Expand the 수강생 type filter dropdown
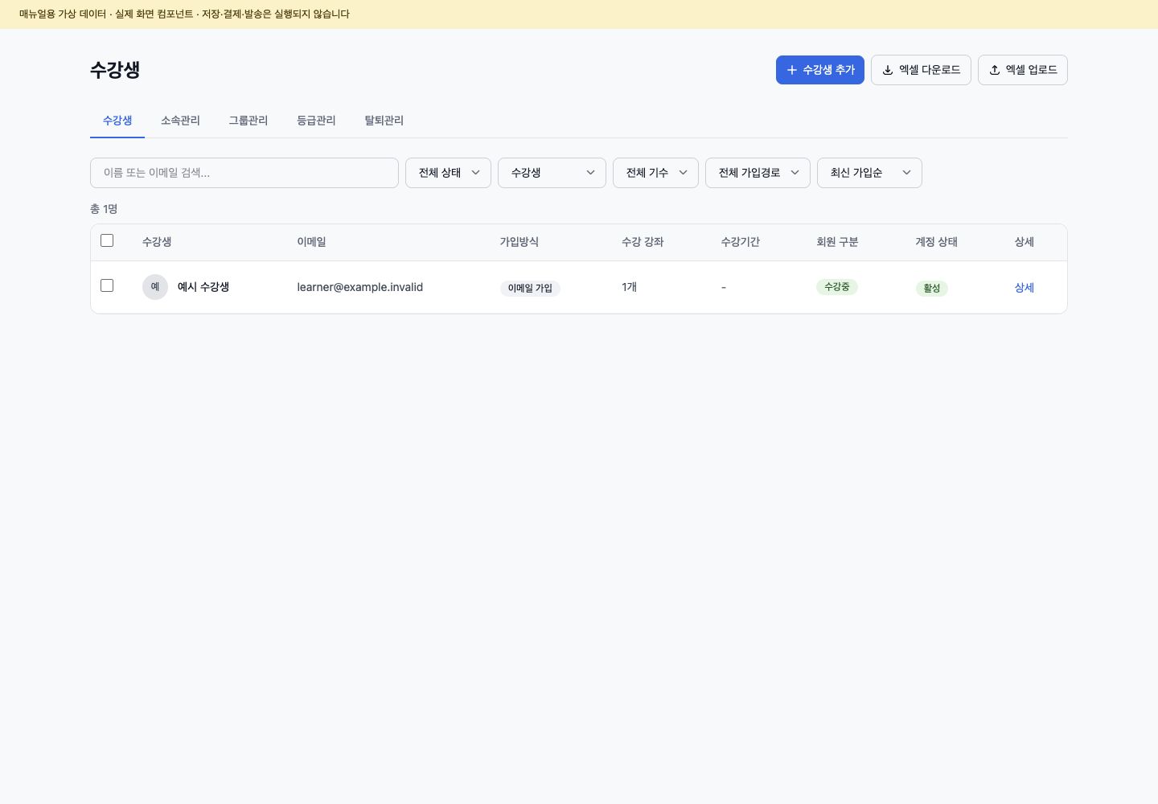The image size is (1158, 804). (x=552, y=173)
